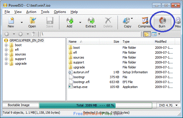The image size is (183, 118).
Task: Sort by Name column header
Action: (83, 42)
